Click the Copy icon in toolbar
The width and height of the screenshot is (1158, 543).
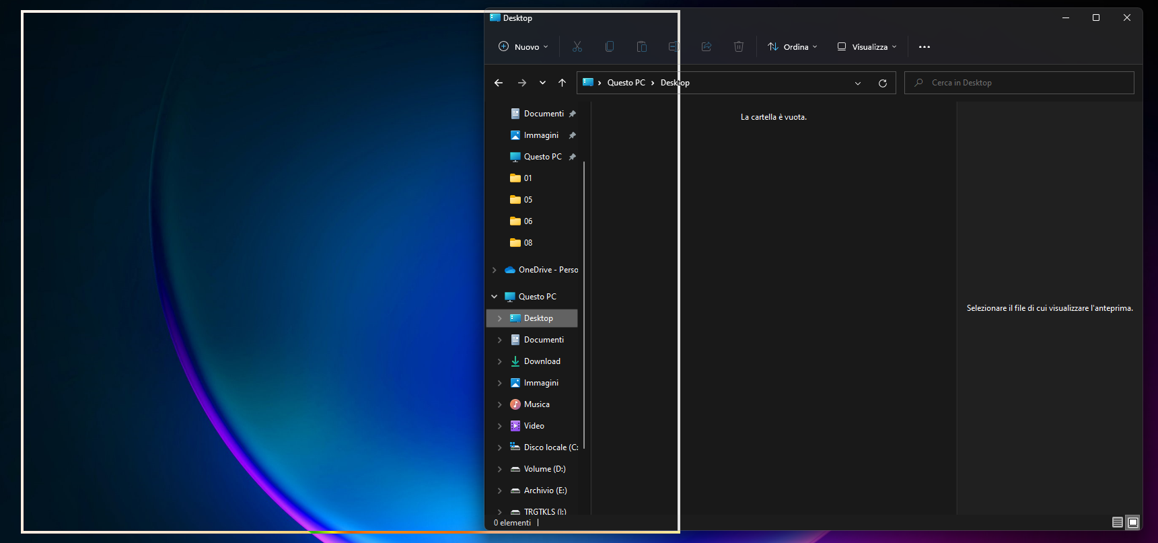[609, 46]
